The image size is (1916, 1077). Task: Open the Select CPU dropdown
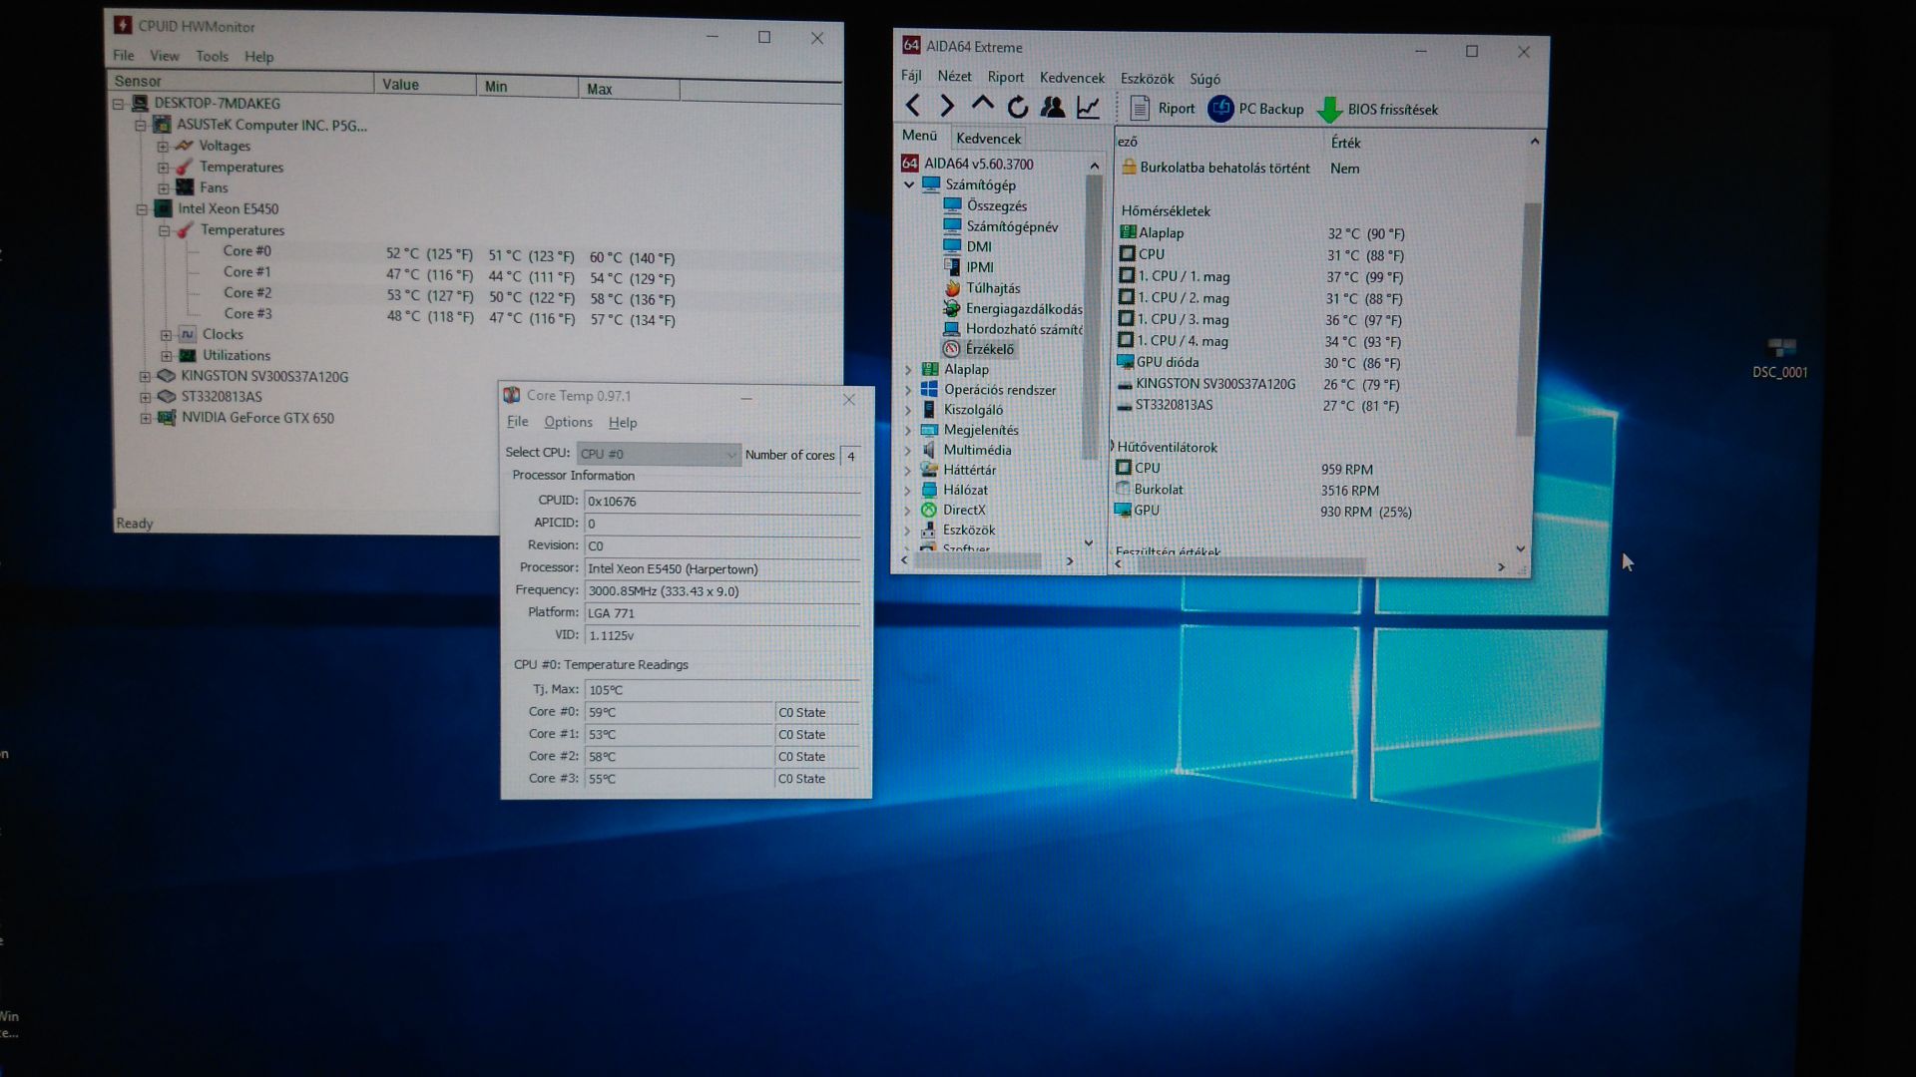(659, 454)
